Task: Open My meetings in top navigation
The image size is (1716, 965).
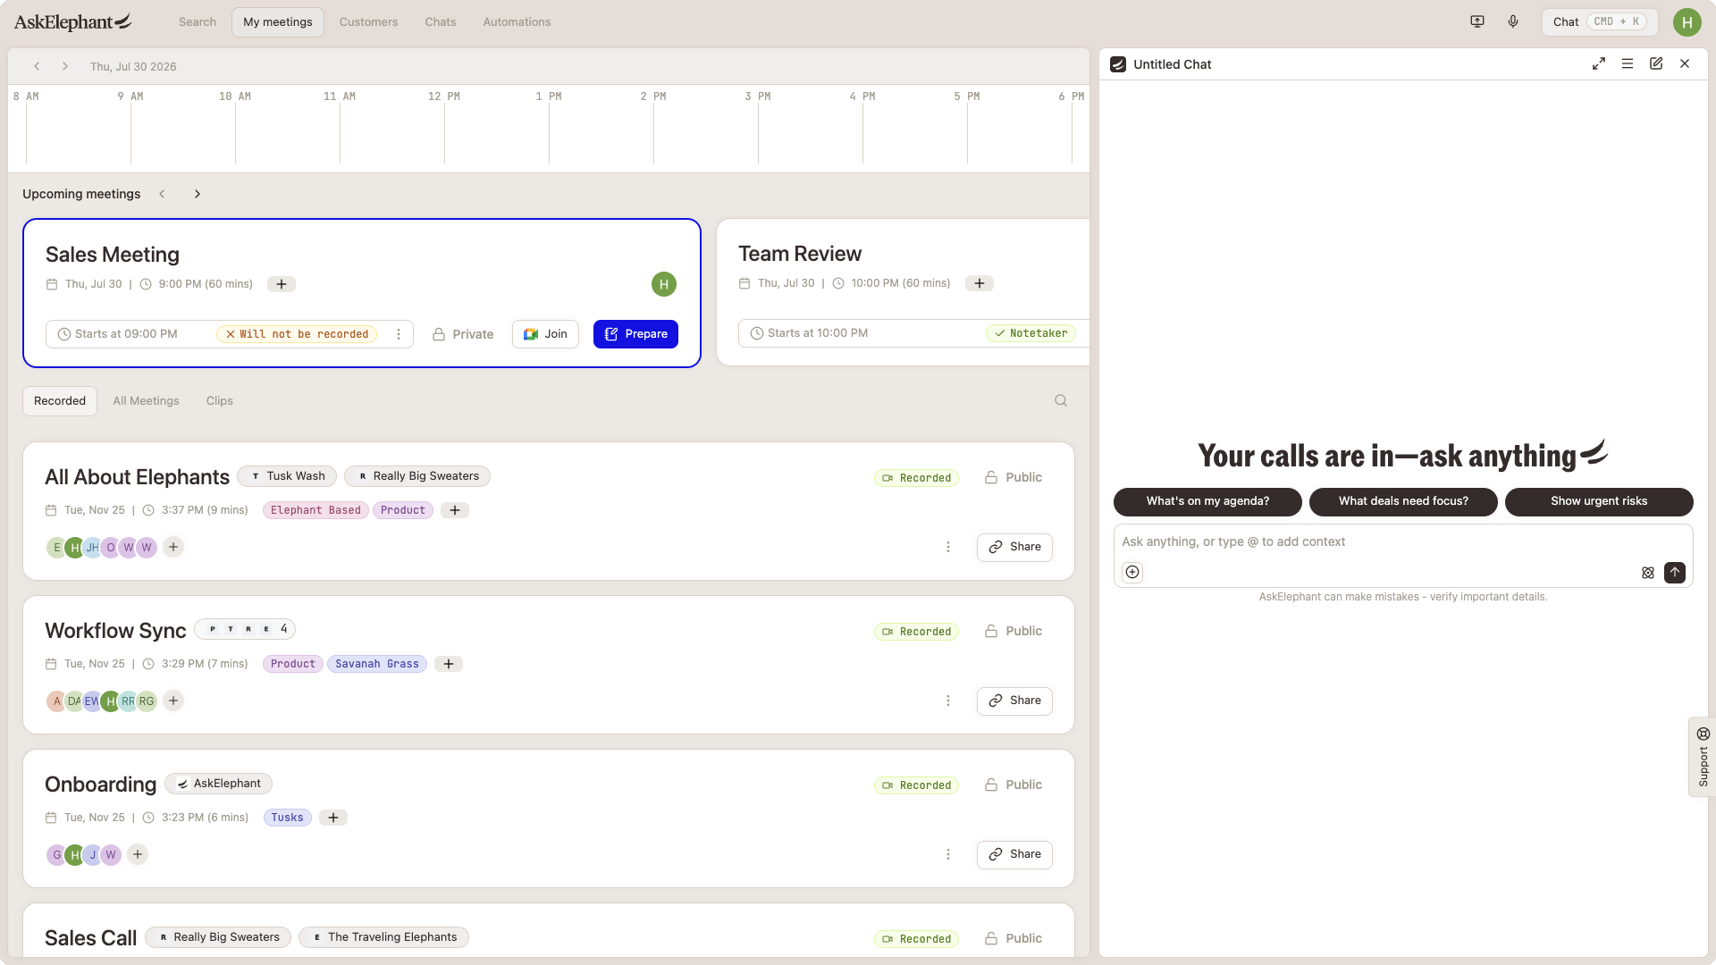Action: point(278,21)
